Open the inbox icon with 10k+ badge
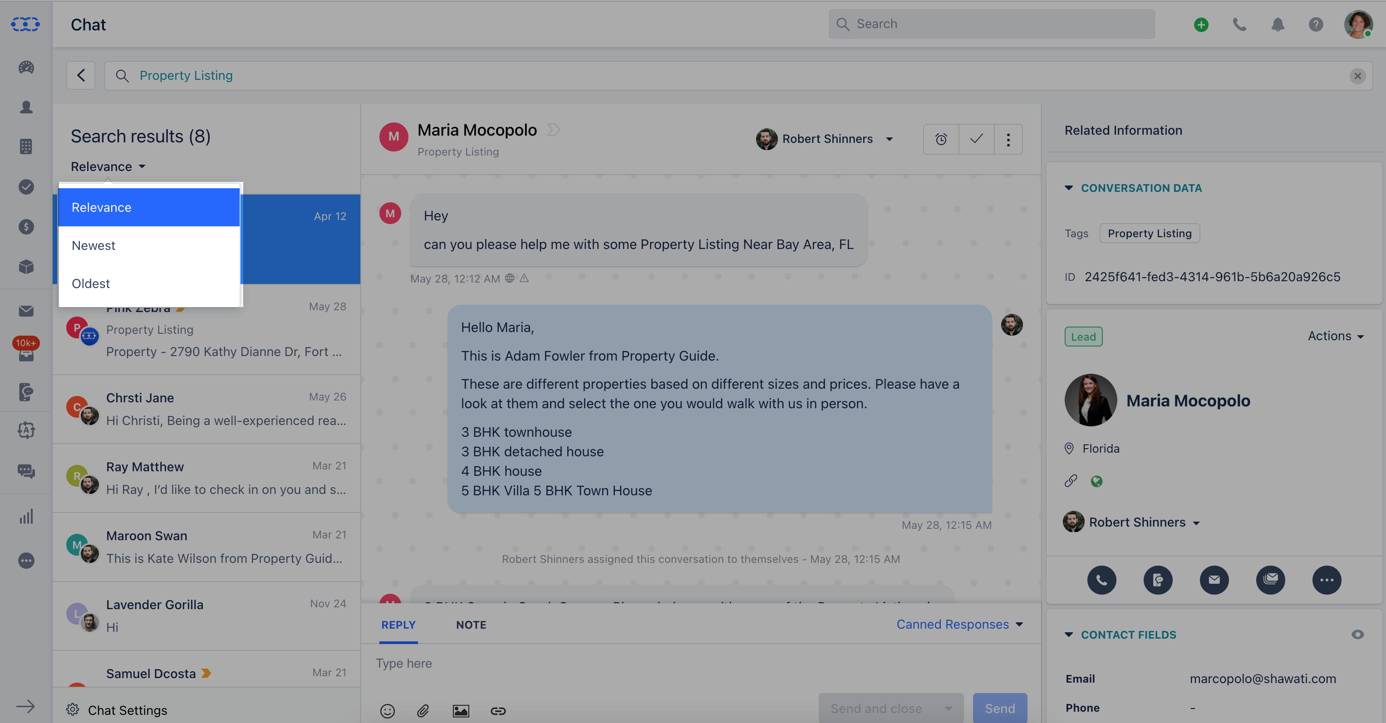Screen dimensions: 1386x723 click(x=26, y=350)
